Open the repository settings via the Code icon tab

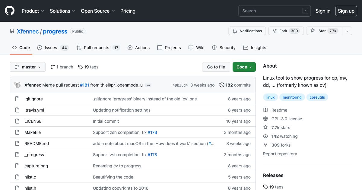coord(14,47)
